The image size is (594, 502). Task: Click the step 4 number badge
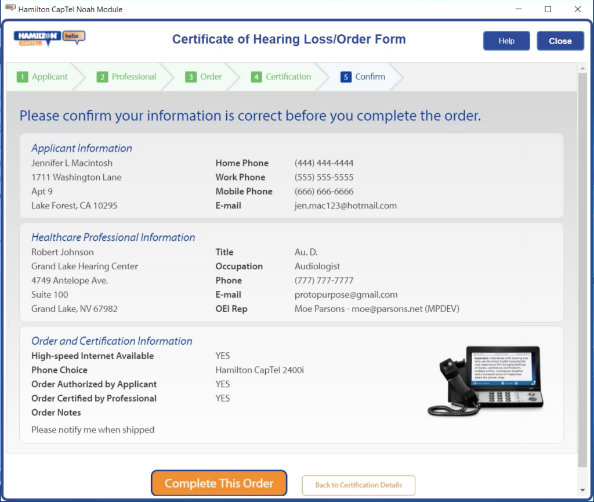[256, 77]
